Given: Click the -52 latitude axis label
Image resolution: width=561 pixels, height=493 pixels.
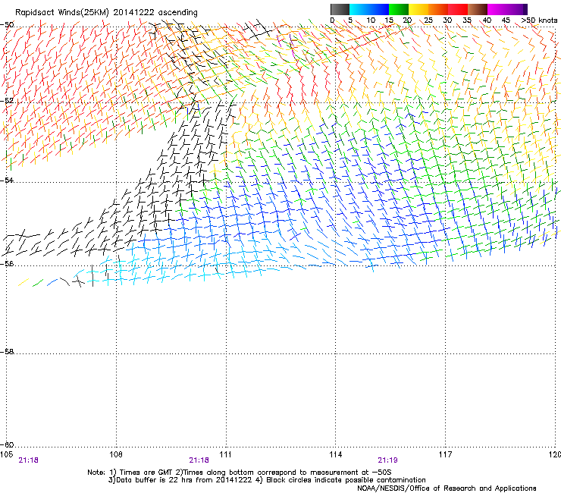Looking at the screenshot, I should (7, 101).
